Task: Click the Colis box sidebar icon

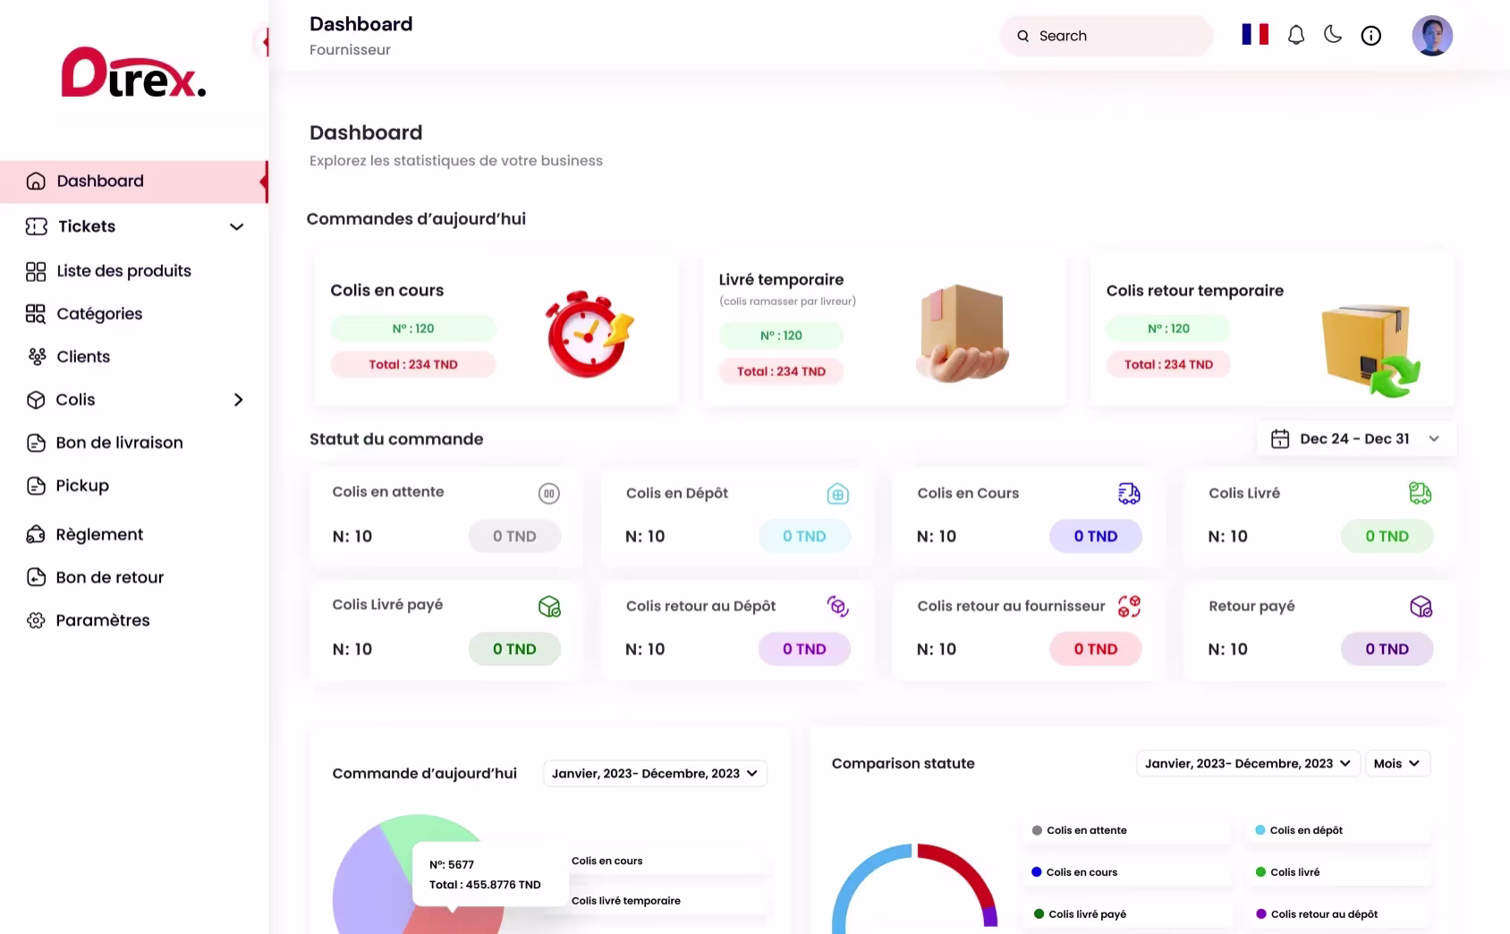Action: 36,400
